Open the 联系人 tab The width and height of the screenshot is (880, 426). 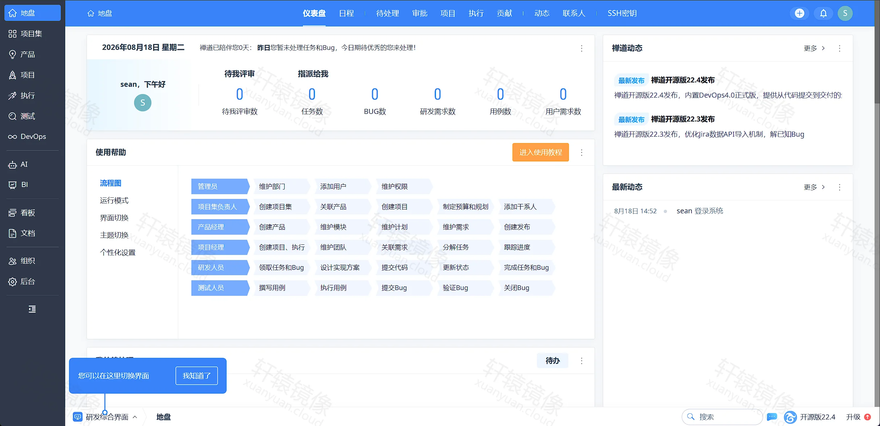coord(574,13)
